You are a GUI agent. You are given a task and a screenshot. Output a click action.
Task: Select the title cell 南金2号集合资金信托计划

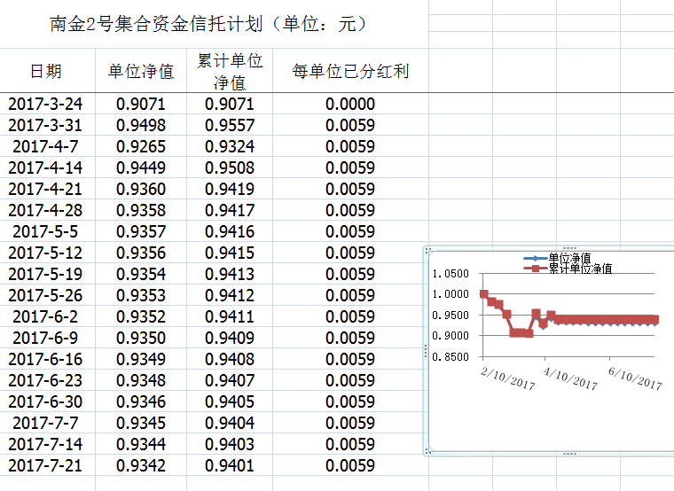coord(208,24)
